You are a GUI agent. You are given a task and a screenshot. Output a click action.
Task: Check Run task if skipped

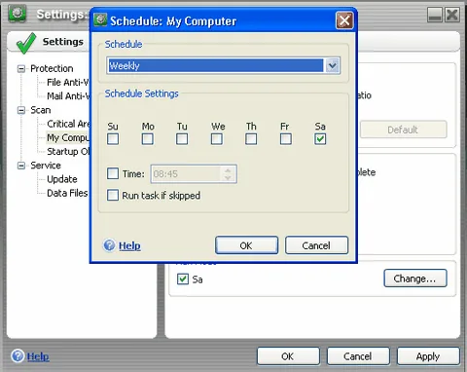(x=113, y=195)
